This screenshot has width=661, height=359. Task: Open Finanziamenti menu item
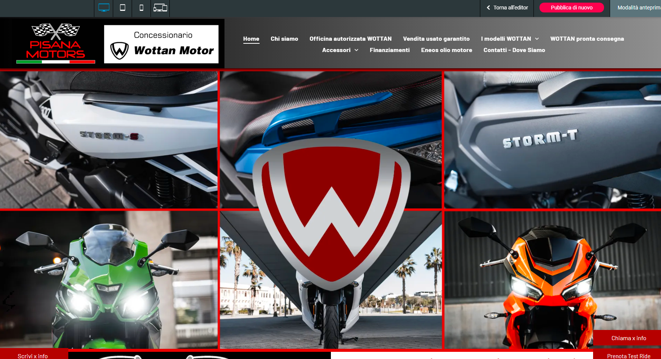(x=390, y=50)
